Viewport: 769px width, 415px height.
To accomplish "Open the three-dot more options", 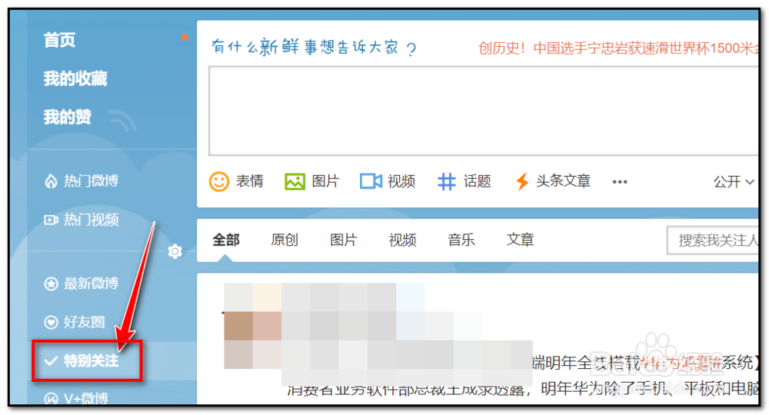I will click(x=620, y=182).
